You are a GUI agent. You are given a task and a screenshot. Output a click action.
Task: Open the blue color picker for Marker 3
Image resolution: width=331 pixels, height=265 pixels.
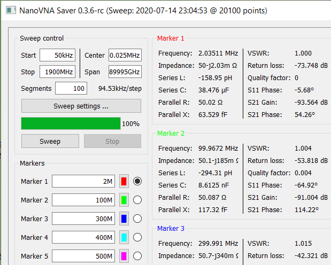124,219
